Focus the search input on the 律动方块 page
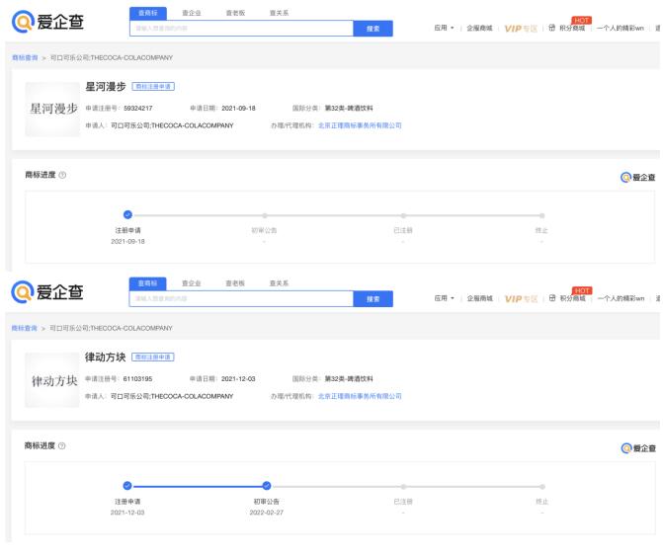The image size is (663, 557). pos(241,299)
